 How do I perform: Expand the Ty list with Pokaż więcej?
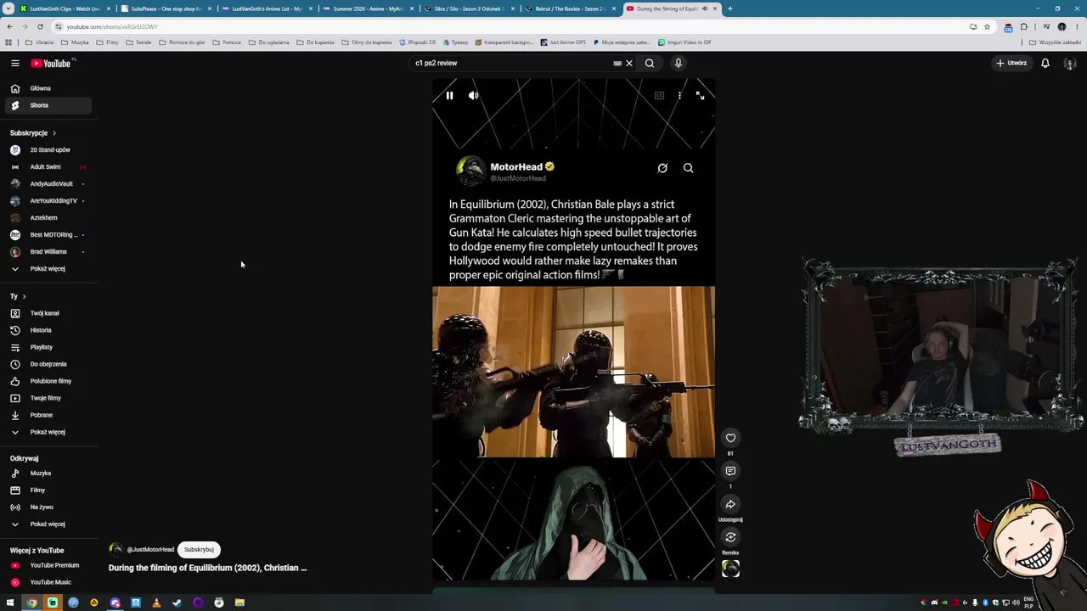(47, 432)
